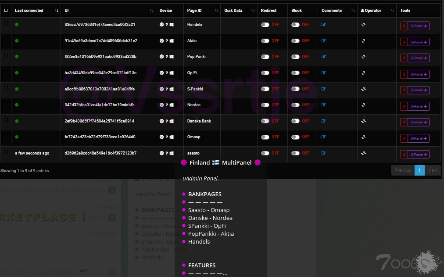Click 'FEATURES' heading in popup message
The width and height of the screenshot is (444, 277).
[202, 266]
